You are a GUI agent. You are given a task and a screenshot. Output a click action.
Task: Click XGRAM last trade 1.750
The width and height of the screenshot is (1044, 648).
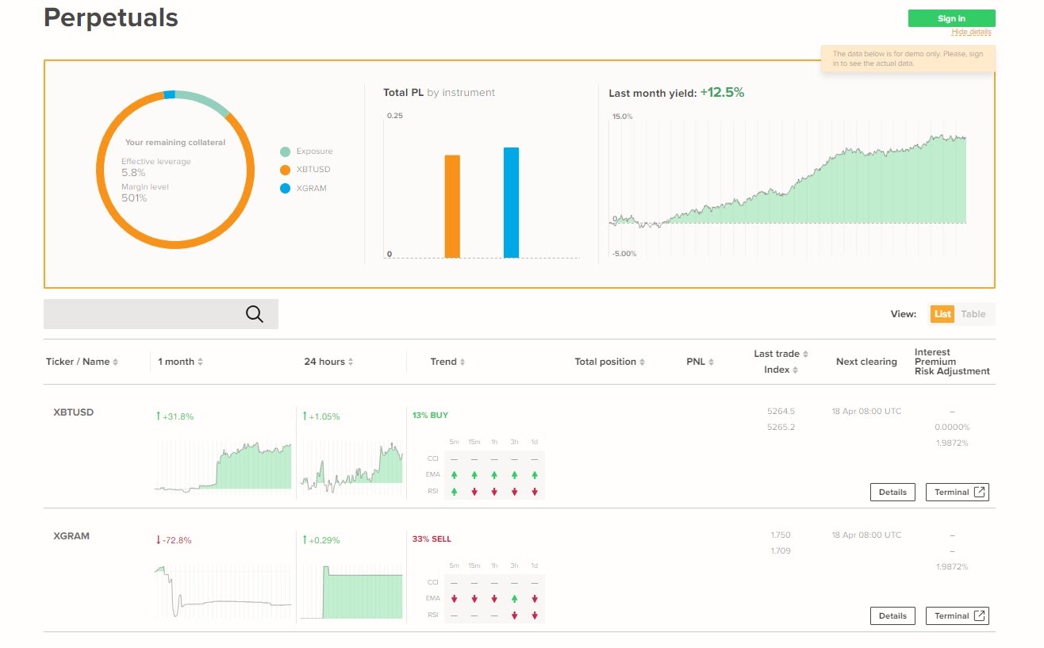pyautogui.click(x=781, y=535)
